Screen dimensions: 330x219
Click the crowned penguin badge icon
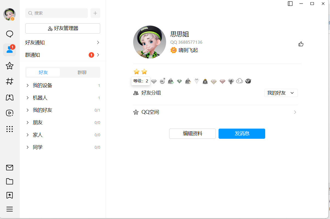pyautogui.click(x=205, y=81)
